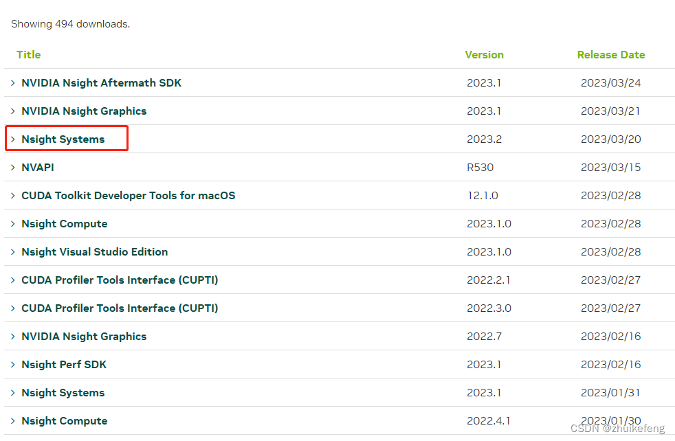Expand the Nsight Systems 2023.1 row chevron
Viewport: 675px width, 441px height.
[x=13, y=393]
